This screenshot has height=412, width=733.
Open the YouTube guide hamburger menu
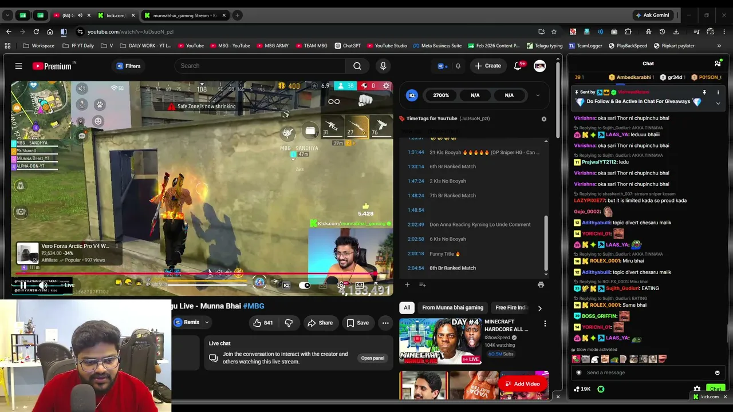18,66
